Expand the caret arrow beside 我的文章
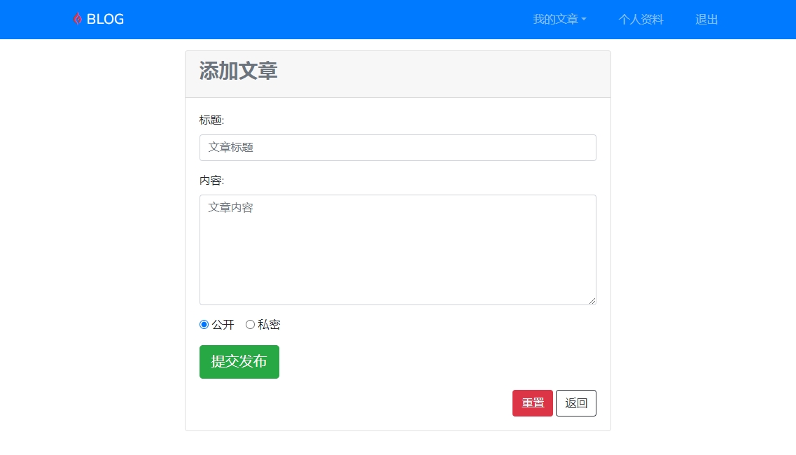The height and width of the screenshot is (455, 796). pyautogui.click(x=584, y=20)
